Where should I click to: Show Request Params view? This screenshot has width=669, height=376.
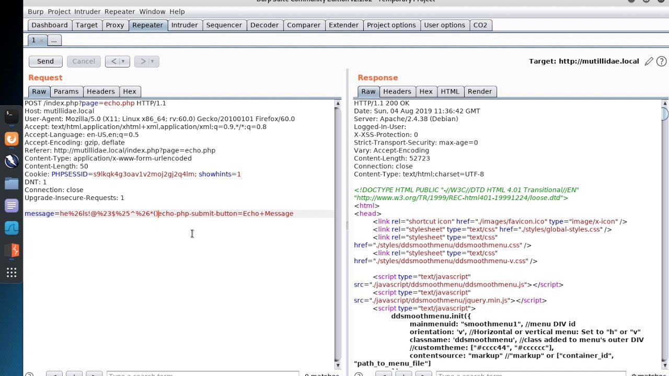click(x=66, y=91)
